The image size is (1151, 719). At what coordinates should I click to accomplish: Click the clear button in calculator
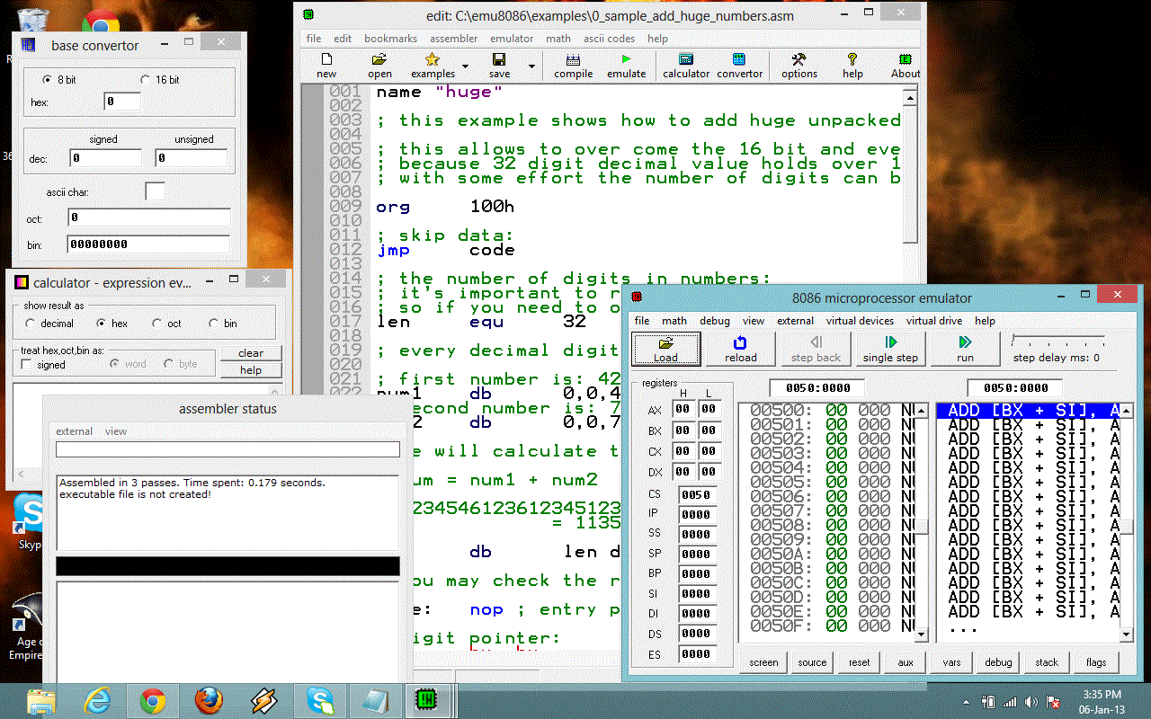pos(251,353)
